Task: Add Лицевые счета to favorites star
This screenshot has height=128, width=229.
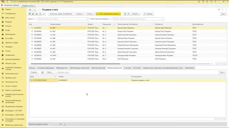Action: [39, 10]
